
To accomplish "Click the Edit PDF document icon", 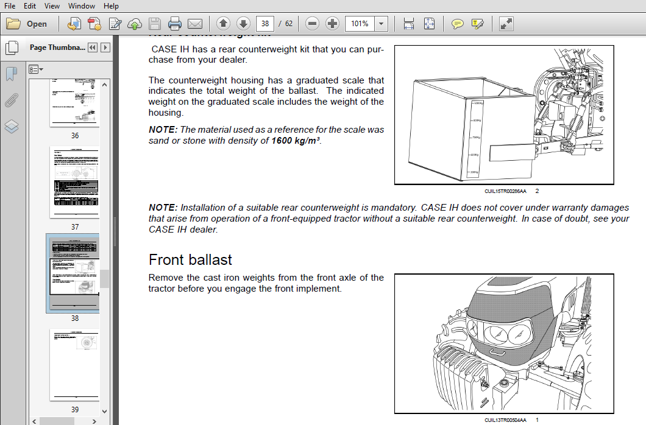I will pyautogui.click(x=115, y=24).
